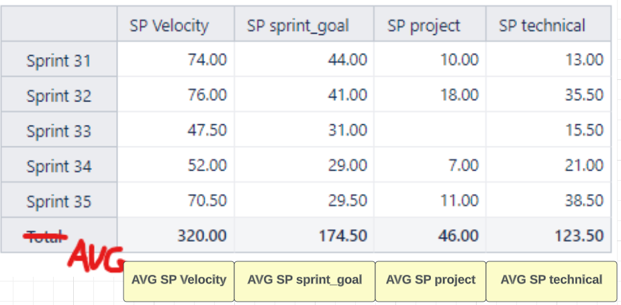Click the crossed-out Total row label

pos(46,236)
